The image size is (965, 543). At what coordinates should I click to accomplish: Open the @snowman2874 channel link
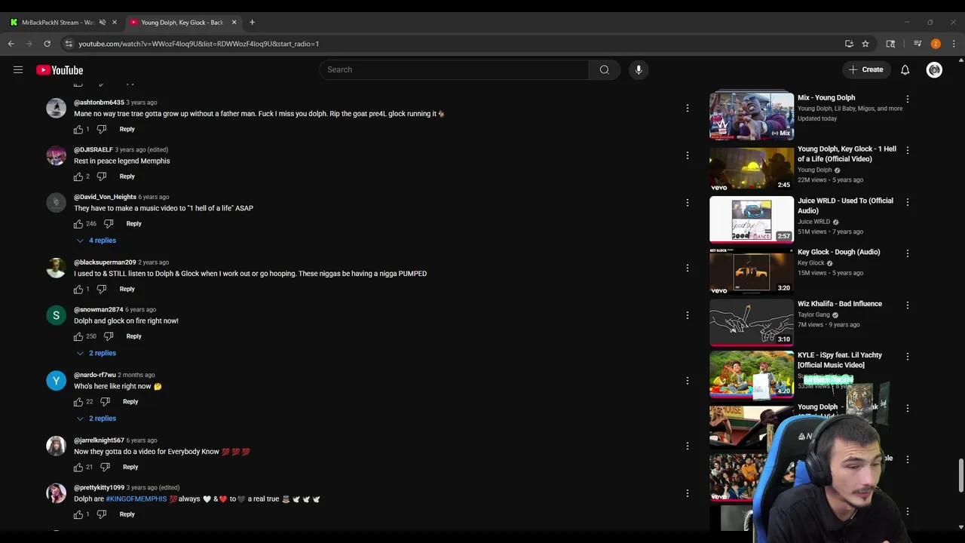[98, 309]
